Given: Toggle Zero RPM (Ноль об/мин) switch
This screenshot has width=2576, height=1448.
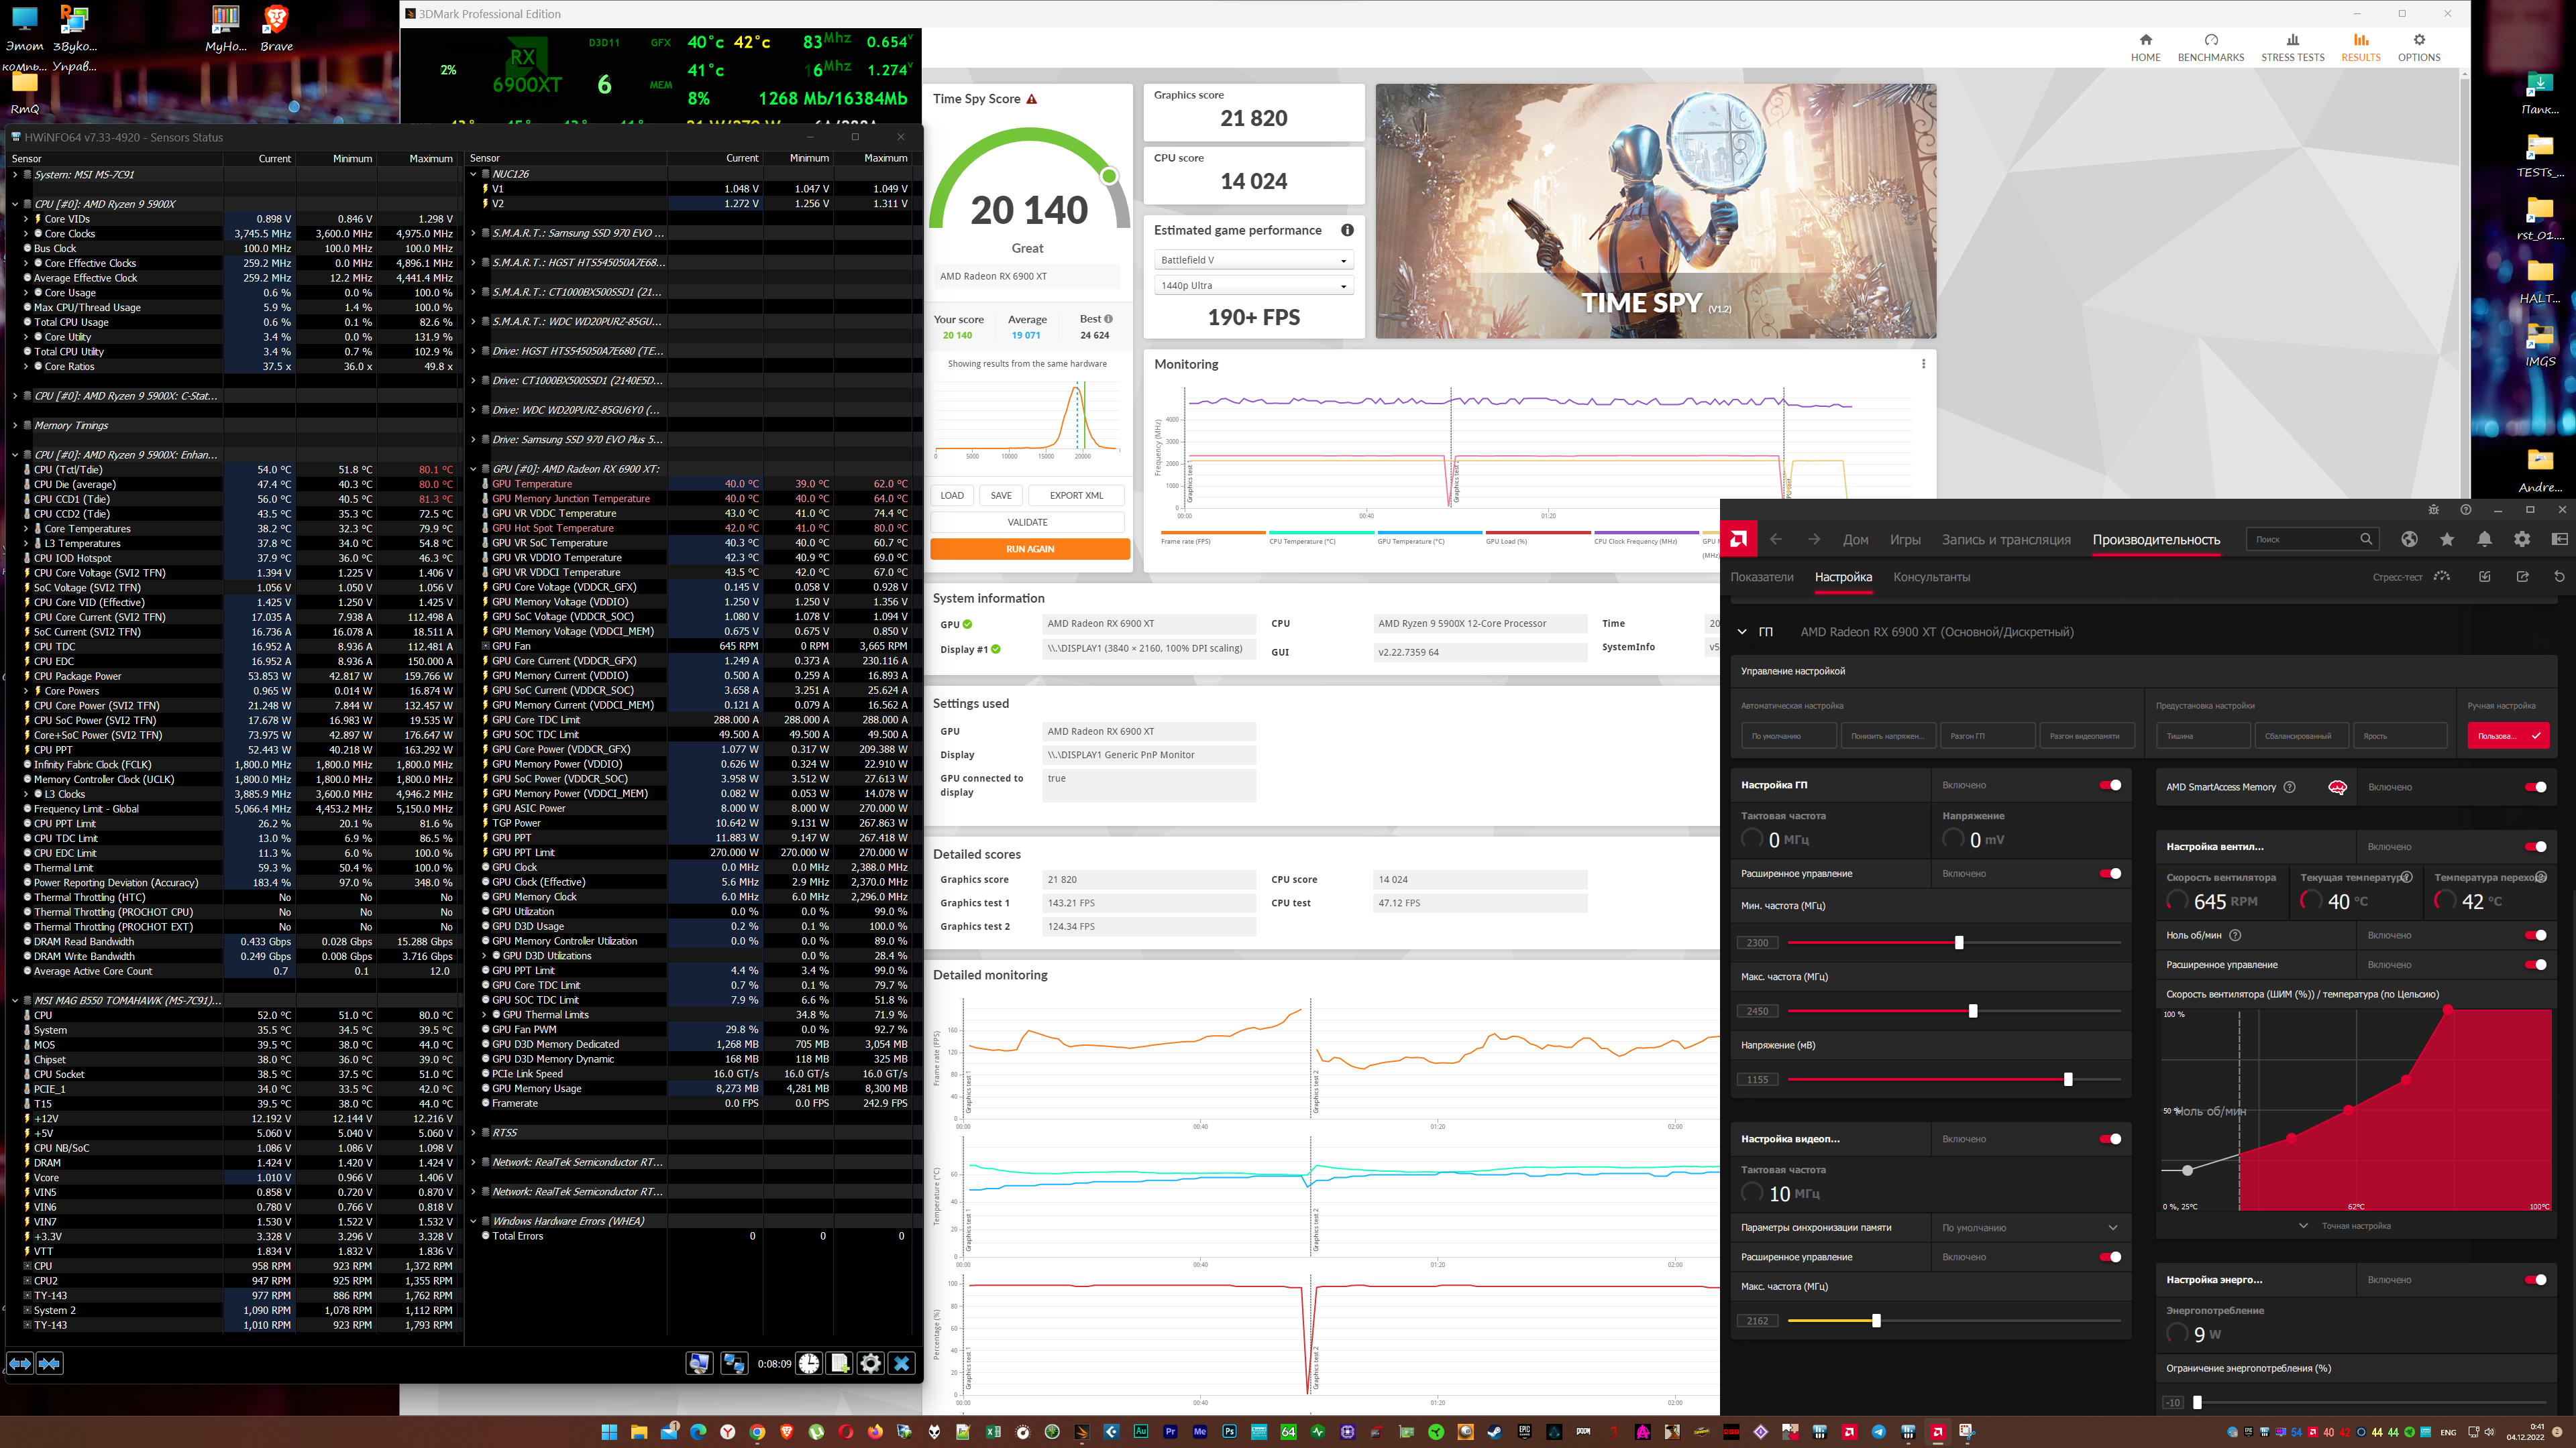Looking at the screenshot, I should 2535,935.
